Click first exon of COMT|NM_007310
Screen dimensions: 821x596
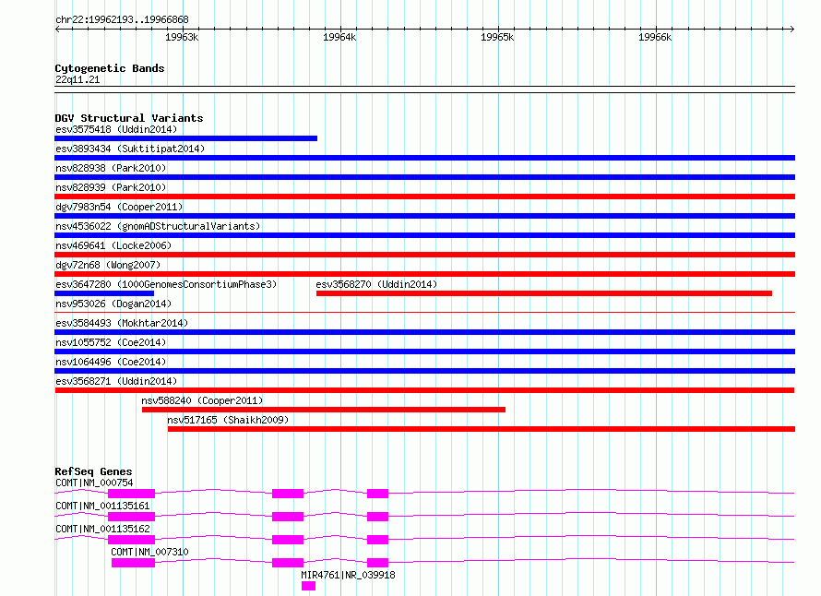[x=133, y=563]
